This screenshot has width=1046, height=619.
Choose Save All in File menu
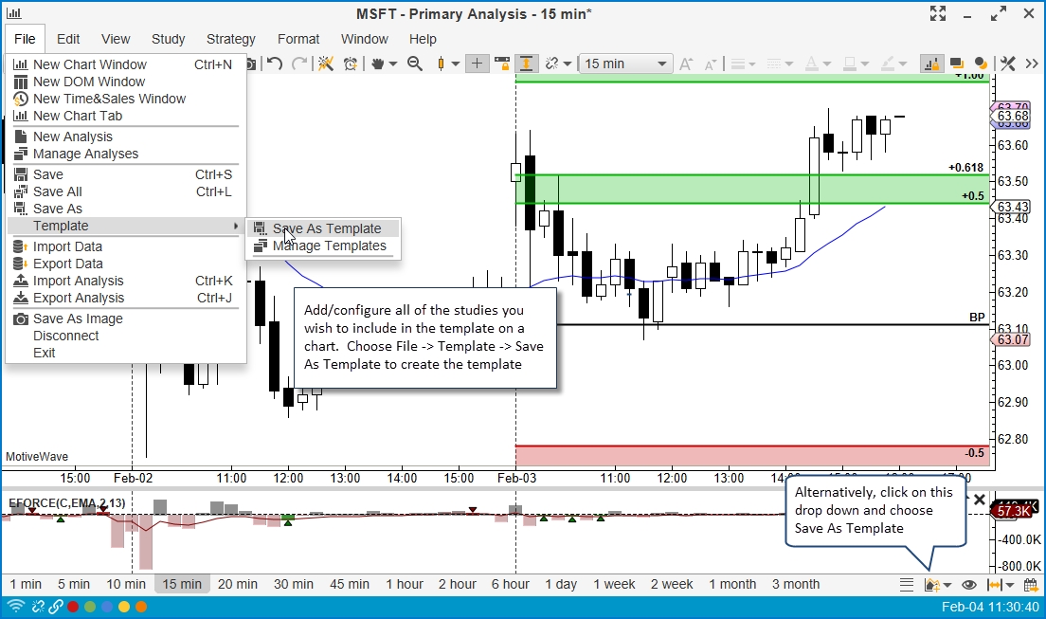125,191
